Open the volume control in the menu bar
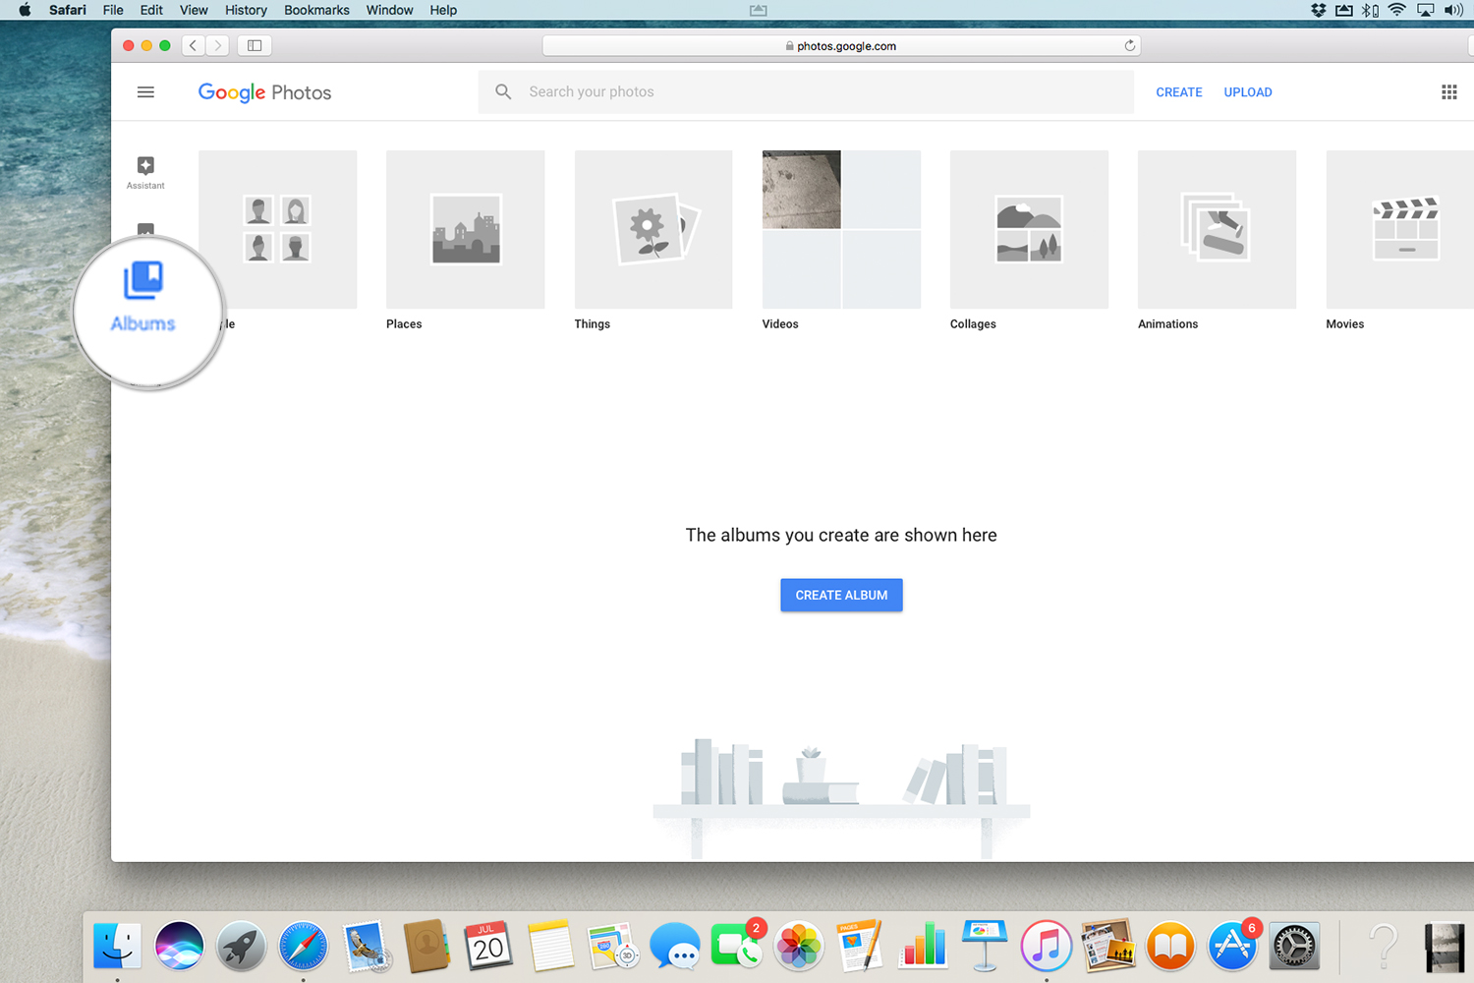Image resolution: width=1474 pixels, height=983 pixels. click(x=1453, y=10)
